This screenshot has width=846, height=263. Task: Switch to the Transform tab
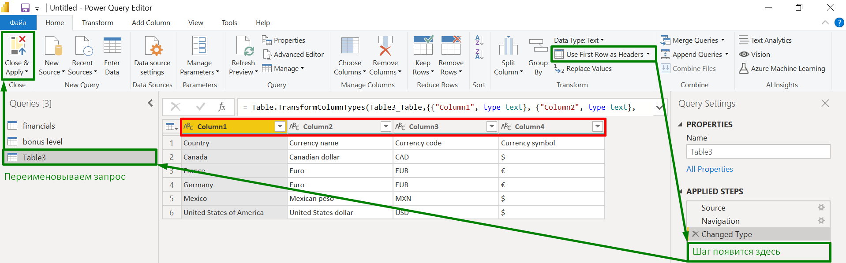[x=97, y=22]
